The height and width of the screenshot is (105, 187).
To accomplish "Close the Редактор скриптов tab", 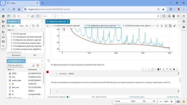I will pos(68,21).
